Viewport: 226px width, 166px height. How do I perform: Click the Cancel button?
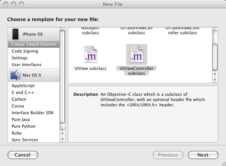pyautogui.click(x=23, y=155)
